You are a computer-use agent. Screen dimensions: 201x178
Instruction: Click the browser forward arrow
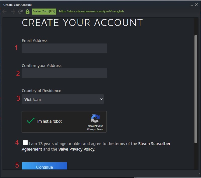(13, 12)
